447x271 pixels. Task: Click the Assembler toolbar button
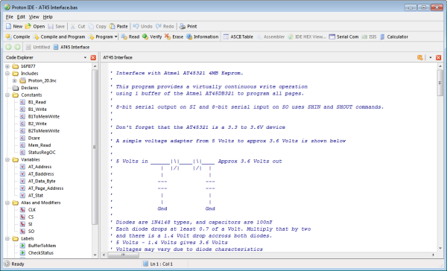coord(270,36)
